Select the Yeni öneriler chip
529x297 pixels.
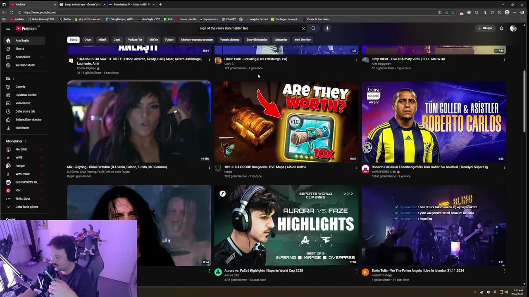click(303, 40)
